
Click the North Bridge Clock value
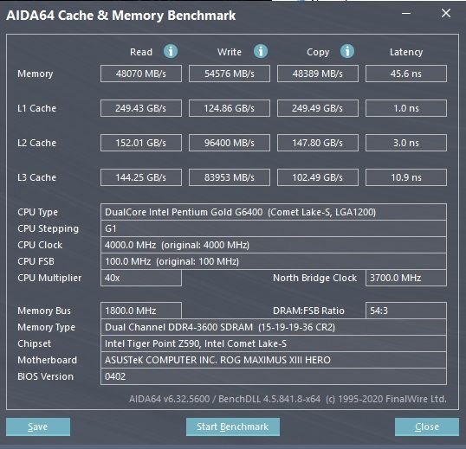tap(406, 278)
